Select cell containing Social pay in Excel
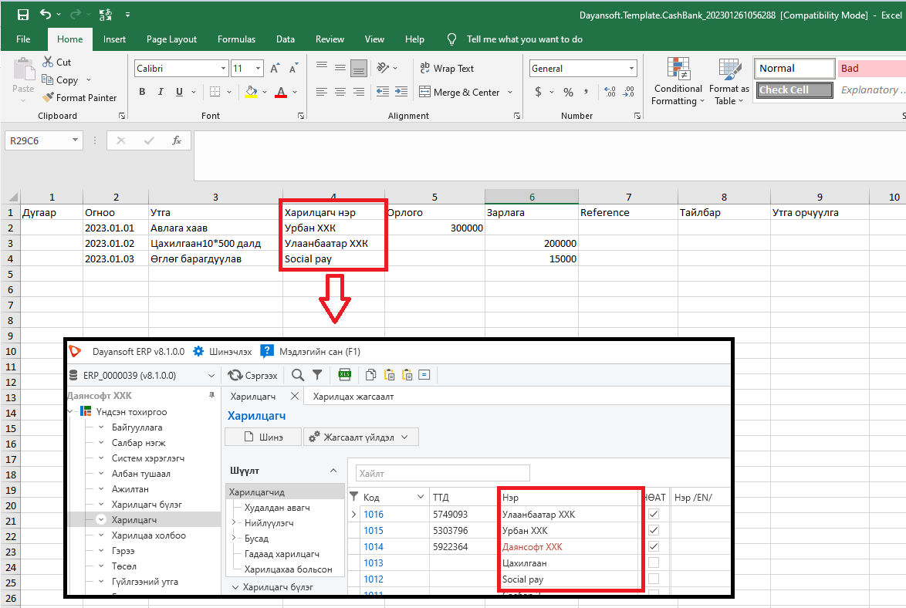This screenshot has height=608, width=906. tap(333, 259)
